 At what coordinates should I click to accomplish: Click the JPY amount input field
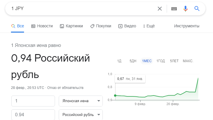coord(33,101)
